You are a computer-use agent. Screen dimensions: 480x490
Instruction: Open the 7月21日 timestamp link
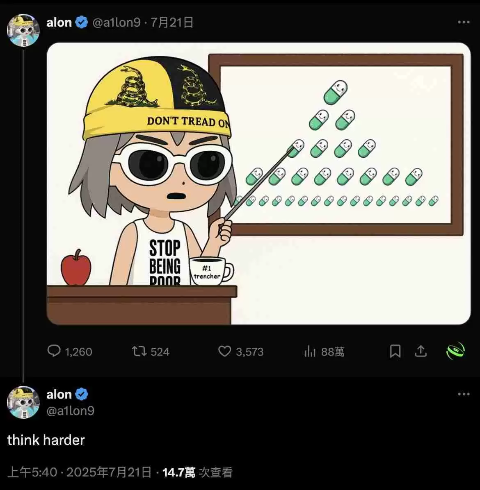172,23
